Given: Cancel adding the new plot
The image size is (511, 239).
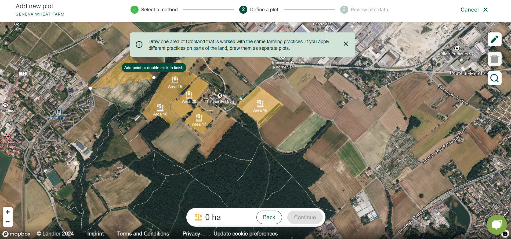Looking at the screenshot, I should click(x=474, y=10).
